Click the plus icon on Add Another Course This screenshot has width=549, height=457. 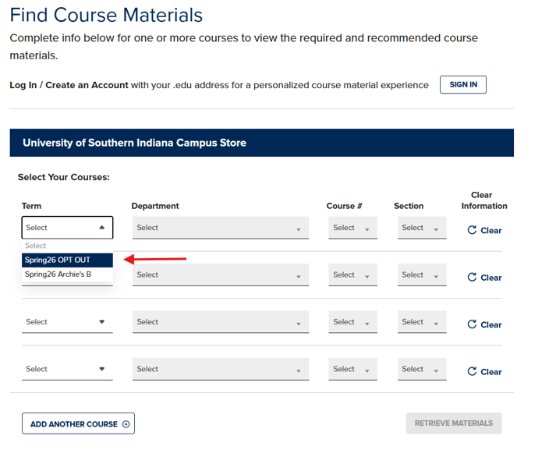(126, 424)
